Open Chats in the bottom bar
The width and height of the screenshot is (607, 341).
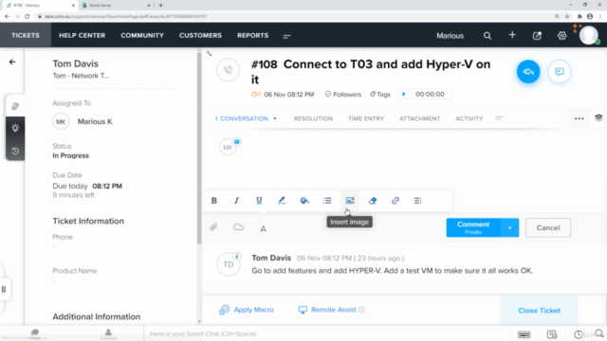[35, 334]
